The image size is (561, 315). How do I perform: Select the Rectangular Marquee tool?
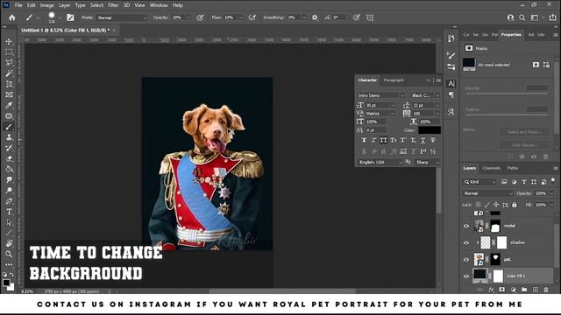tap(9, 52)
